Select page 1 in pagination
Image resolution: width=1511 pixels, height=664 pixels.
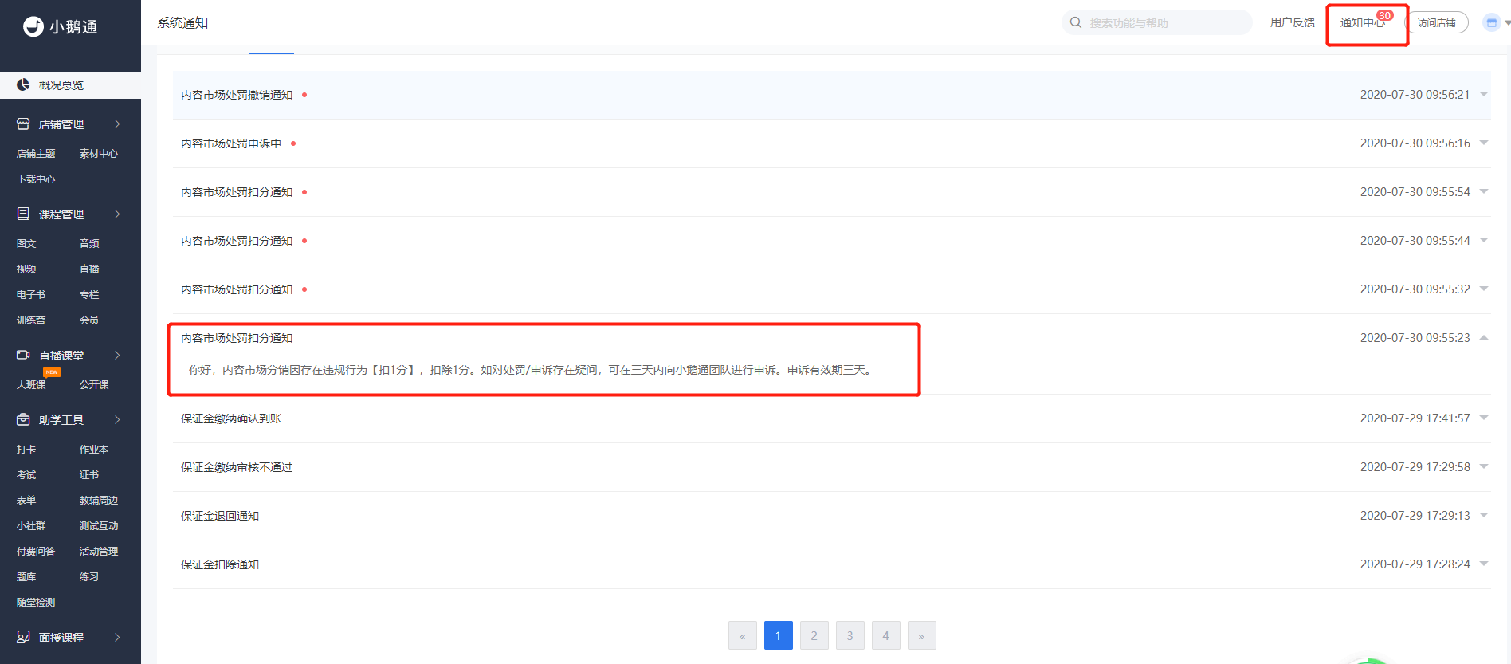pyautogui.click(x=779, y=635)
